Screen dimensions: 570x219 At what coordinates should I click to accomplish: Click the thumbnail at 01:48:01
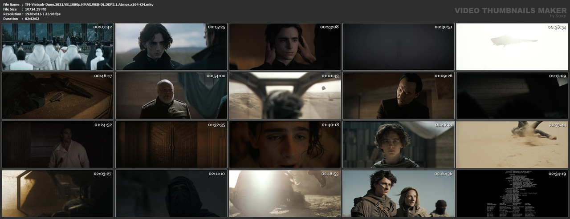click(399, 144)
